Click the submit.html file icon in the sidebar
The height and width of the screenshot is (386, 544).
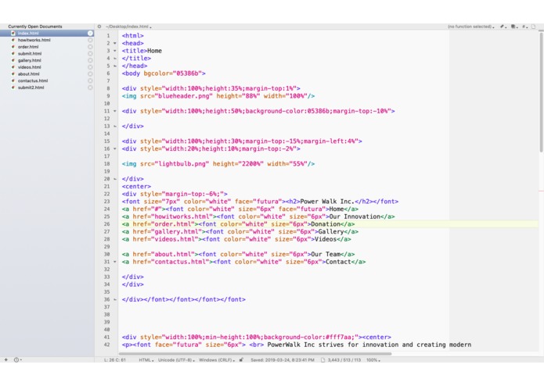point(13,54)
